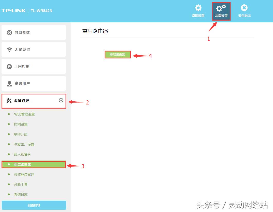Open 软件升级 from the device menu
This screenshot has width=273, height=212.
coord(20,134)
